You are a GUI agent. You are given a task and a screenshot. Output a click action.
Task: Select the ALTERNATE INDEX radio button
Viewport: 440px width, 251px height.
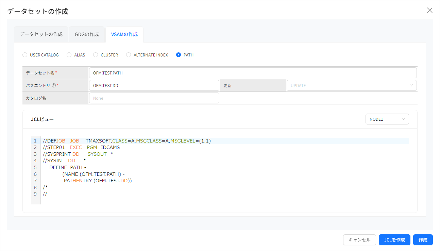[128, 55]
